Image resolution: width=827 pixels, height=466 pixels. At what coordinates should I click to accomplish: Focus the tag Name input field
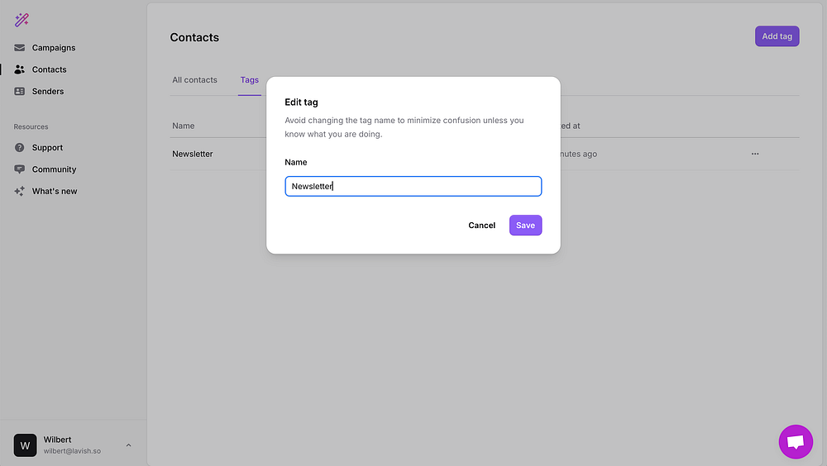(413, 186)
